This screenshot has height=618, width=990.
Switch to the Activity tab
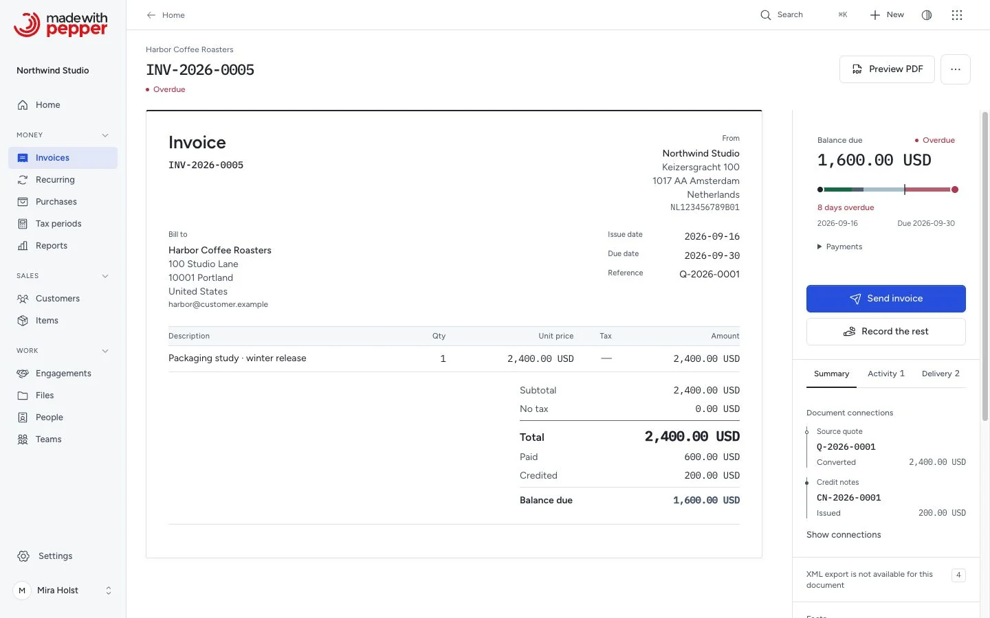[x=886, y=374]
